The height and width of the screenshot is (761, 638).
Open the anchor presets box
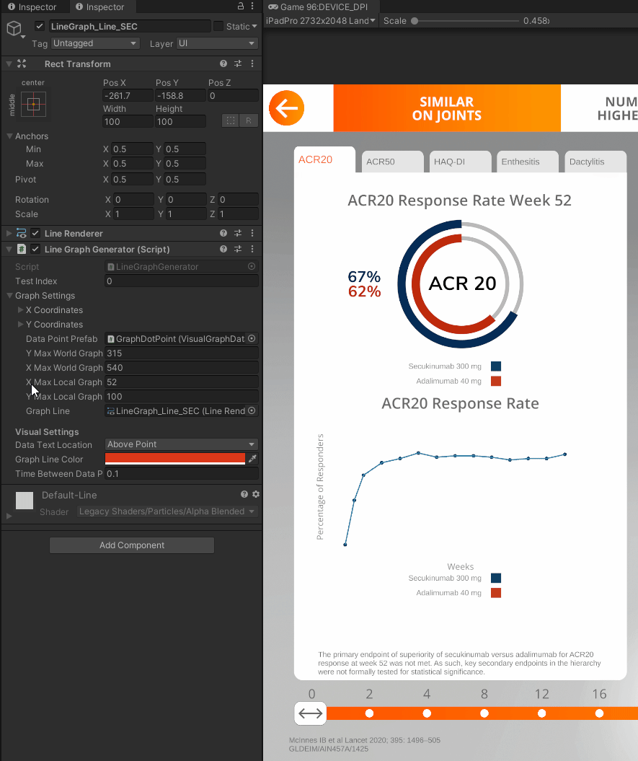click(33, 104)
